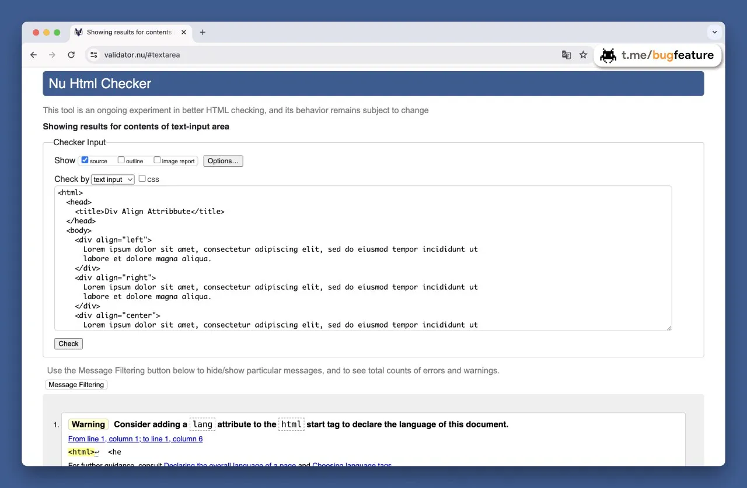Open the Message Filtering button
747x488 pixels.
tap(76, 385)
